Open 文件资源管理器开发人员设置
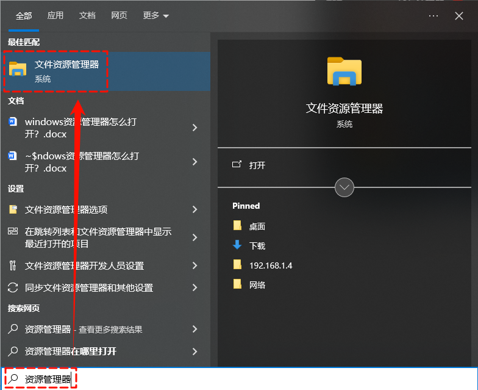This screenshot has height=390, width=478. coord(106,265)
